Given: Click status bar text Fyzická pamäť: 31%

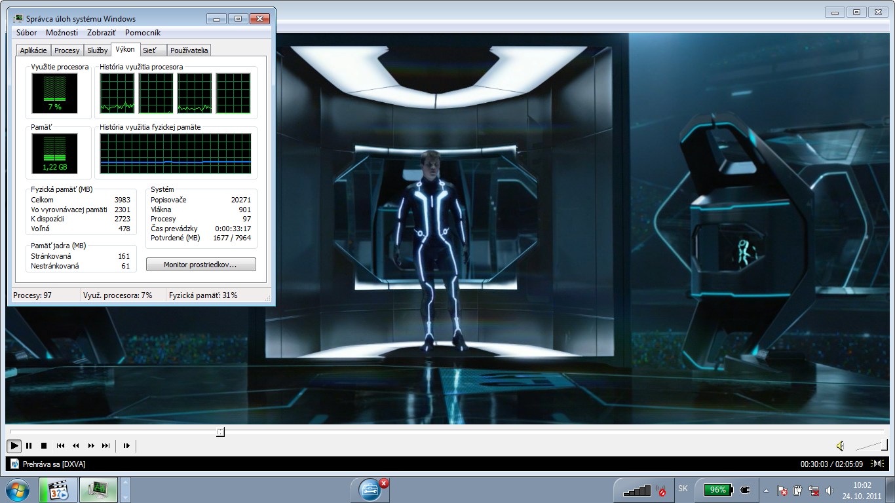Looking at the screenshot, I should coord(203,295).
